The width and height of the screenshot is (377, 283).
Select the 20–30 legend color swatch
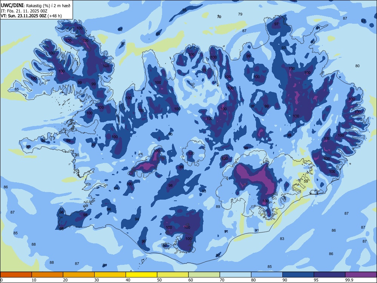click(79, 275)
